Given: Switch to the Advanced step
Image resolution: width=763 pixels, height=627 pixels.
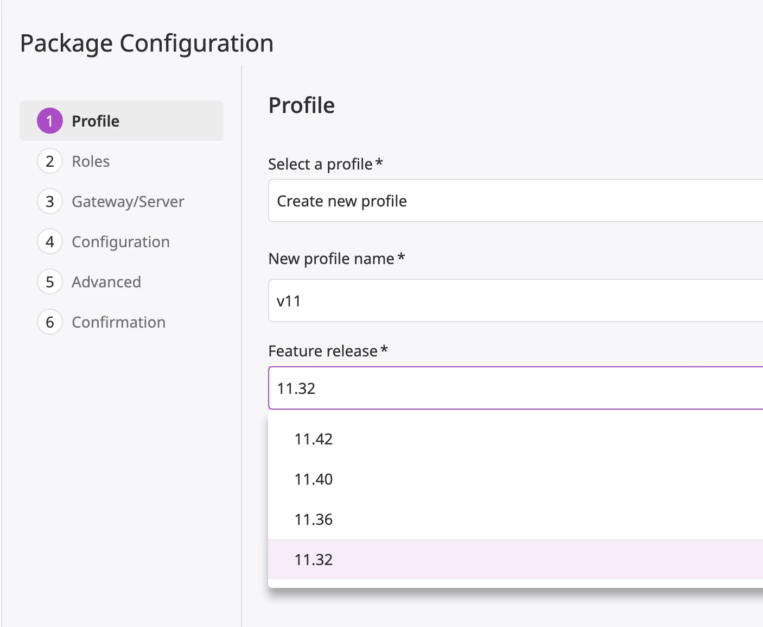Looking at the screenshot, I should pos(106,282).
